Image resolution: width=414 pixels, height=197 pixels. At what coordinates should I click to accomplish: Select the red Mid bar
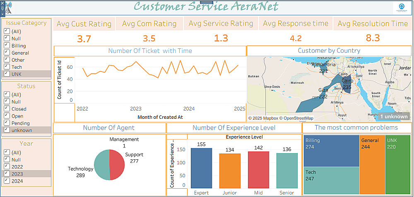[258, 170]
